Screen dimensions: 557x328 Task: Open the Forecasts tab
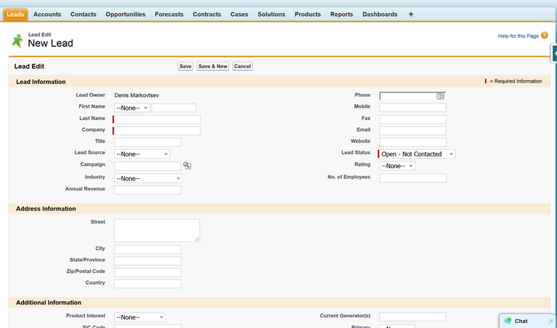[169, 14]
